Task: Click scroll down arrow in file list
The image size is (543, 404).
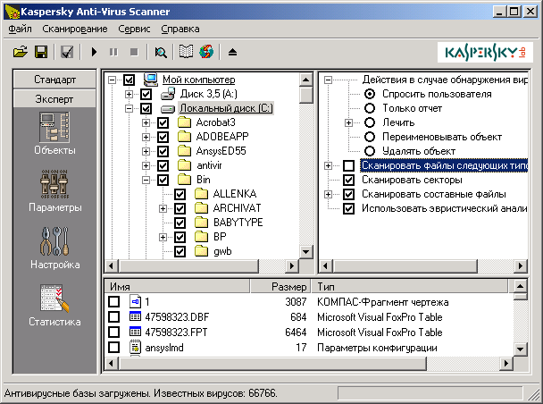Action: tap(521, 349)
